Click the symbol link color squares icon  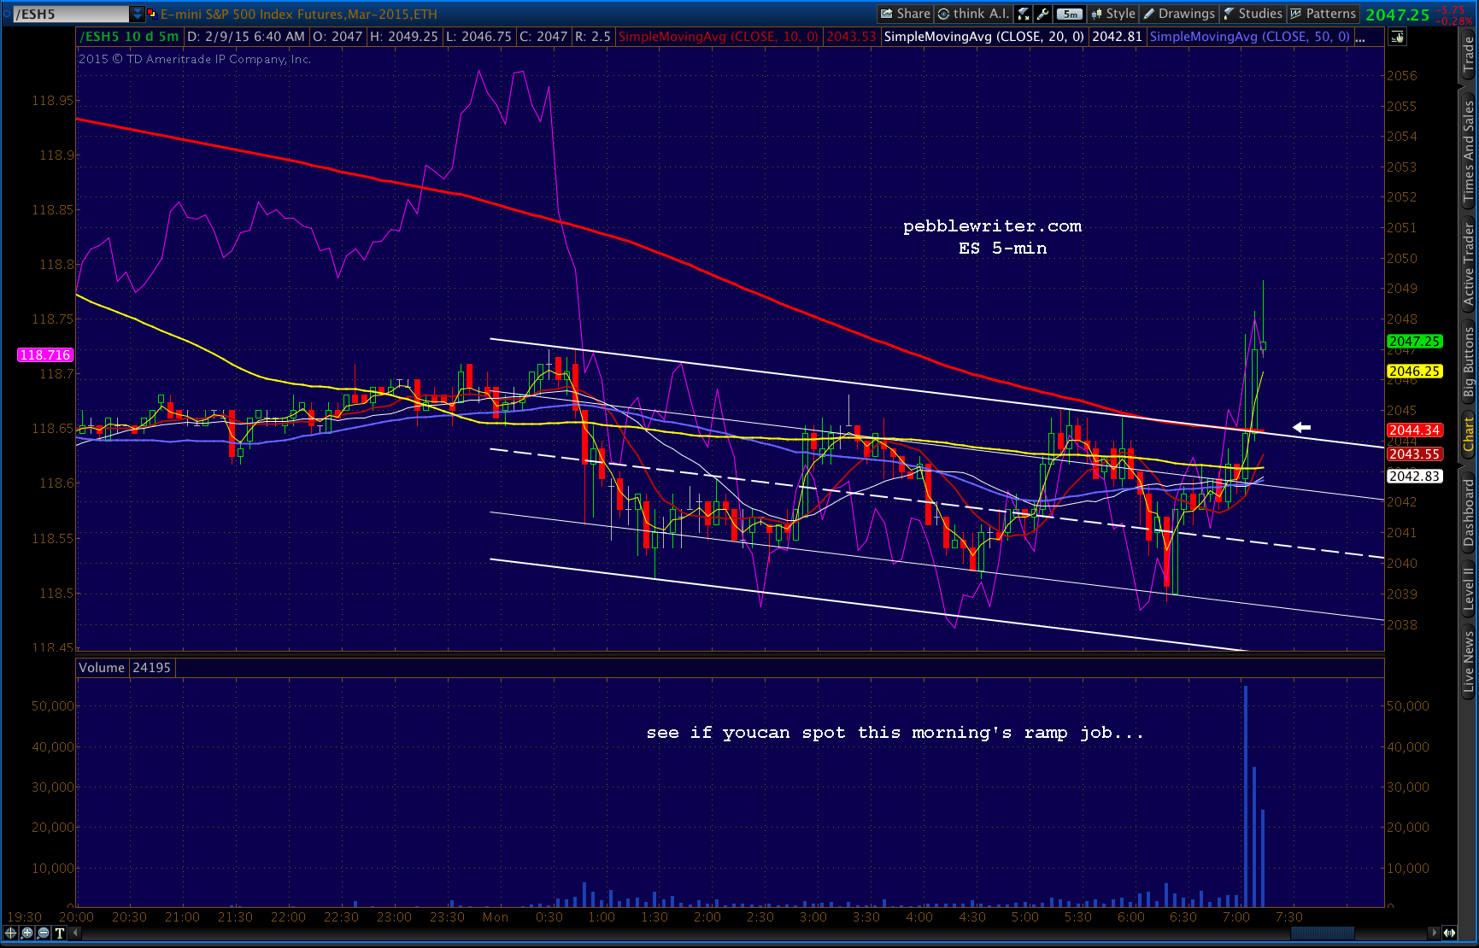[x=152, y=14]
